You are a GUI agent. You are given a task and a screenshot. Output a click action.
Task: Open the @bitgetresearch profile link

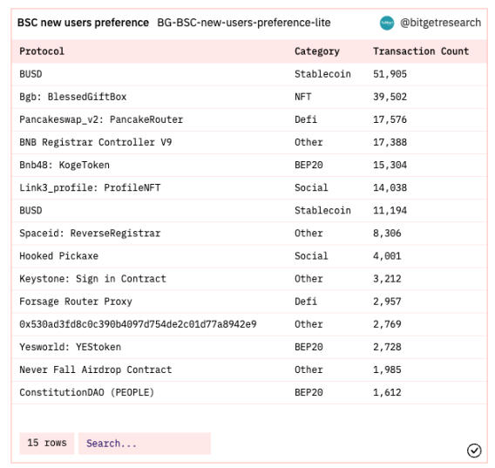pyautogui.click(x=441, y=23)
